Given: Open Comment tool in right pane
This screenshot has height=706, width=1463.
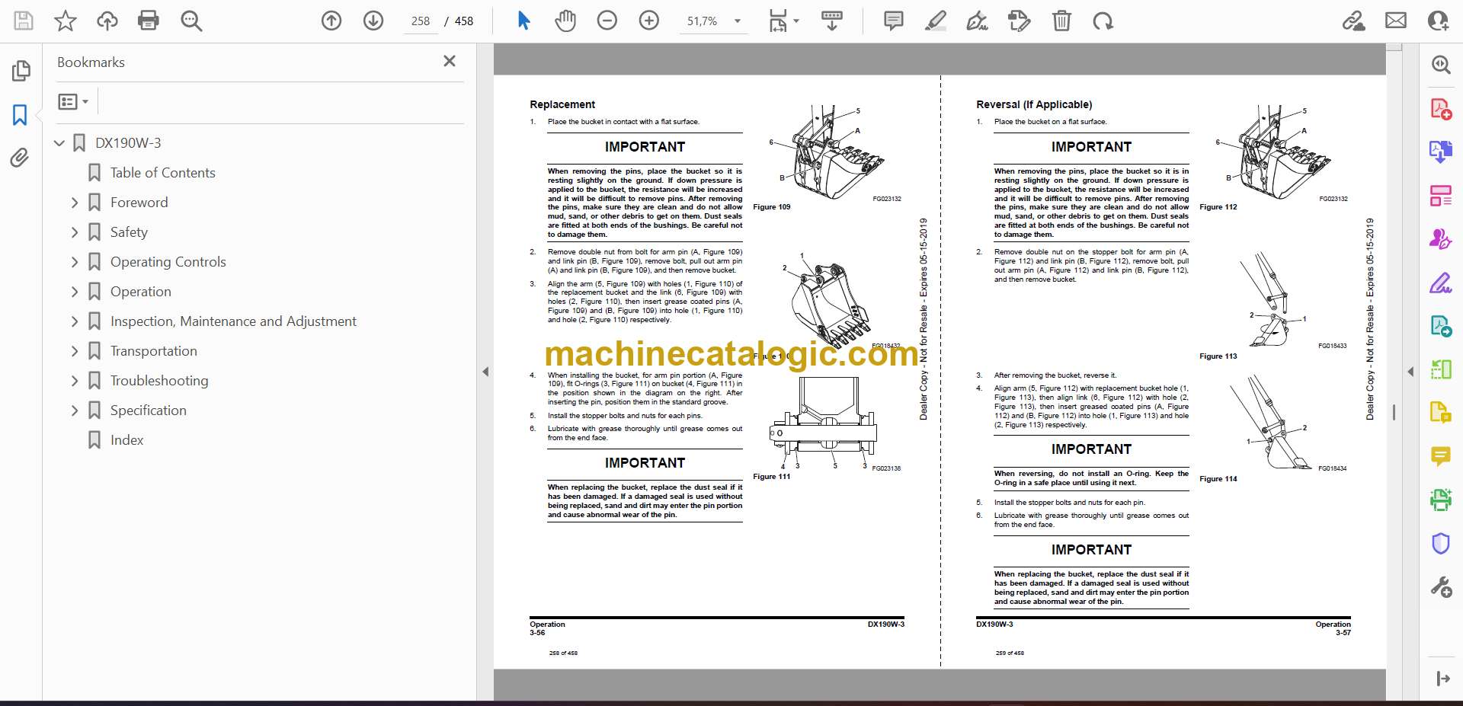Looking at the screenshot, I should click(x=1440, y=456).
